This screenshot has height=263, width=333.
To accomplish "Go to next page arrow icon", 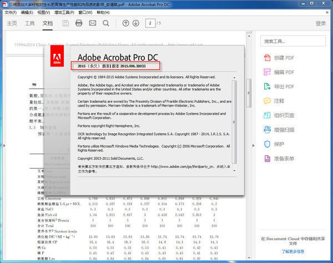I will point(136,23).
